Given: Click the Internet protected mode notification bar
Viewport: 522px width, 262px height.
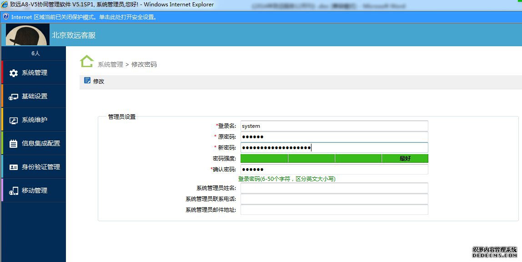Looking at the screenshot, I should point(261,17).
